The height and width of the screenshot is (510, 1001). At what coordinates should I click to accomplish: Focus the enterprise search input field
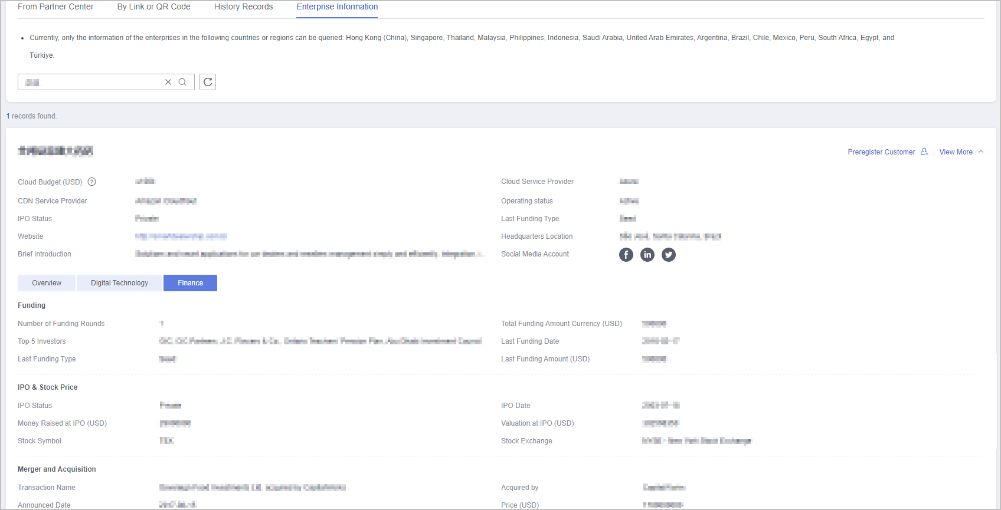tap(91, 82)
